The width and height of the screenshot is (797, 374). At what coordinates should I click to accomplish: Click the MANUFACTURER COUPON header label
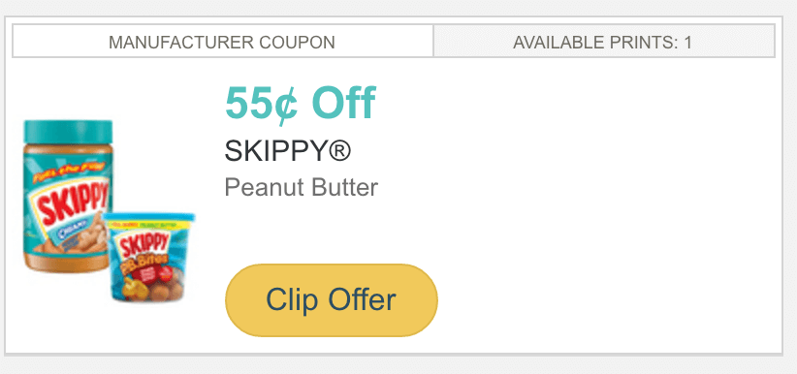click(x=222, y=43)
